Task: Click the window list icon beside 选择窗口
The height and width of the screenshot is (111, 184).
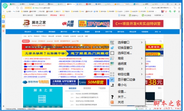Action: click(112, 43)
